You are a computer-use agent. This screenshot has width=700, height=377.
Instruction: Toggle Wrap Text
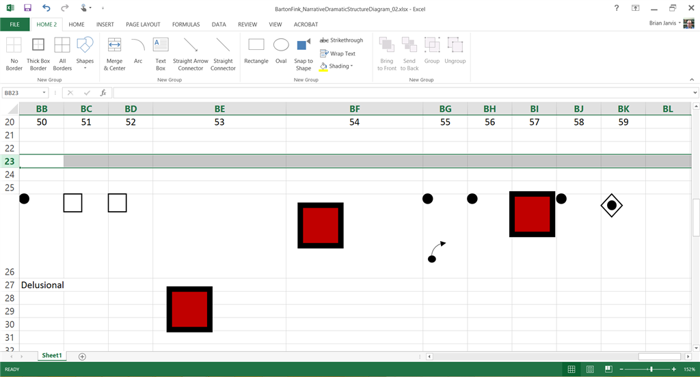(338, 53)
